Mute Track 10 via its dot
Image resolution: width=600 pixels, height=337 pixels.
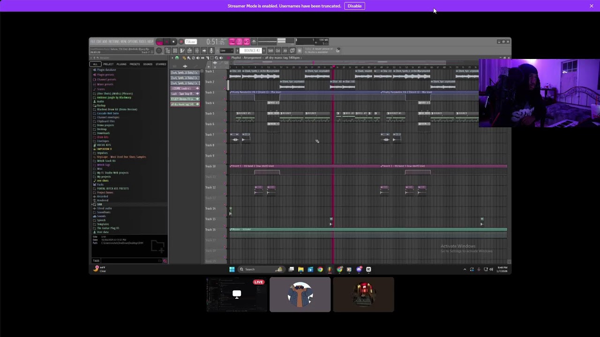(x=225, y=173)
